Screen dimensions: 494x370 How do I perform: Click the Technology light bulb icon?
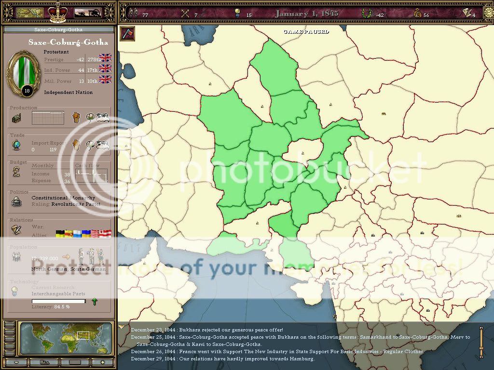[x=15, y=291]
